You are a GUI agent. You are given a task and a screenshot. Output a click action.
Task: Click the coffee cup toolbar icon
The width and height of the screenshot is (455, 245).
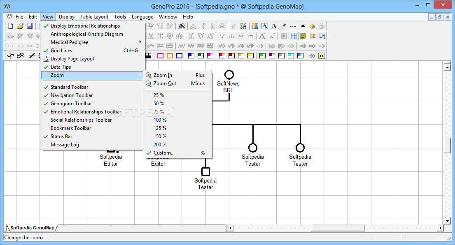click(x=322, y=26)
